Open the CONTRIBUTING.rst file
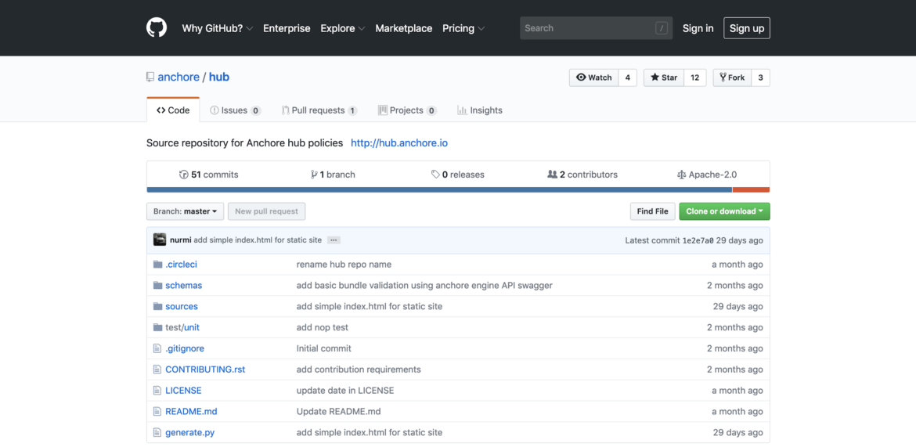Image resolution: width=916 pixels, height=447 pixels. tap(205, 369)
